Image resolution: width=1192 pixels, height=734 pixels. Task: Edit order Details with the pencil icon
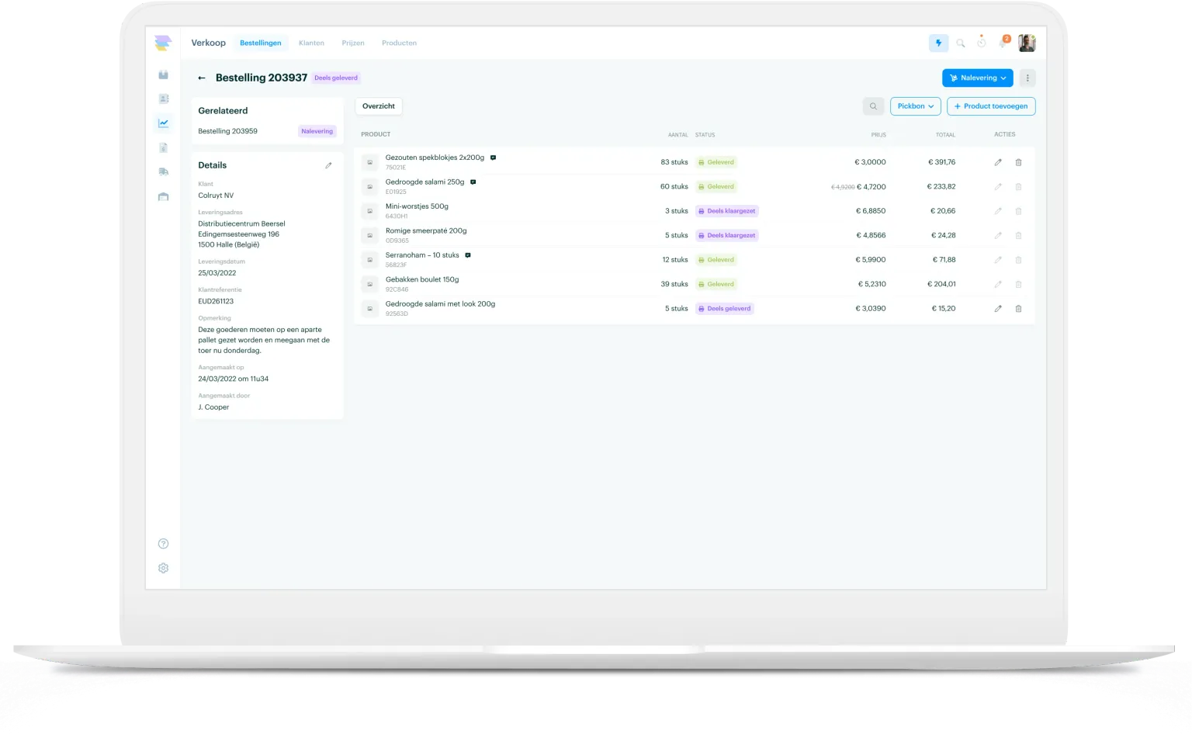[328, 165]
